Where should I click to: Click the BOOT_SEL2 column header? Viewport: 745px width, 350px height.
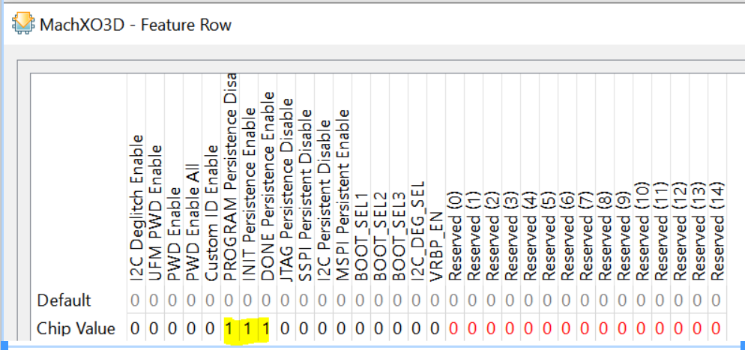379,238
